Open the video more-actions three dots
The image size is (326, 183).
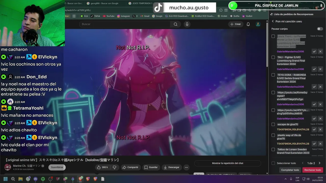coord(186,167)
